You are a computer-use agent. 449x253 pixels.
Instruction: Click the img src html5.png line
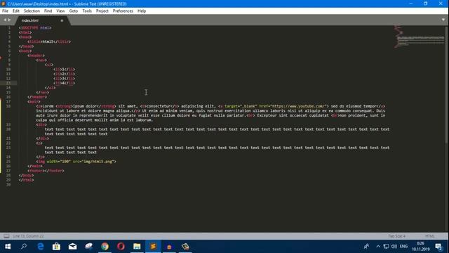tap(76, 162)
